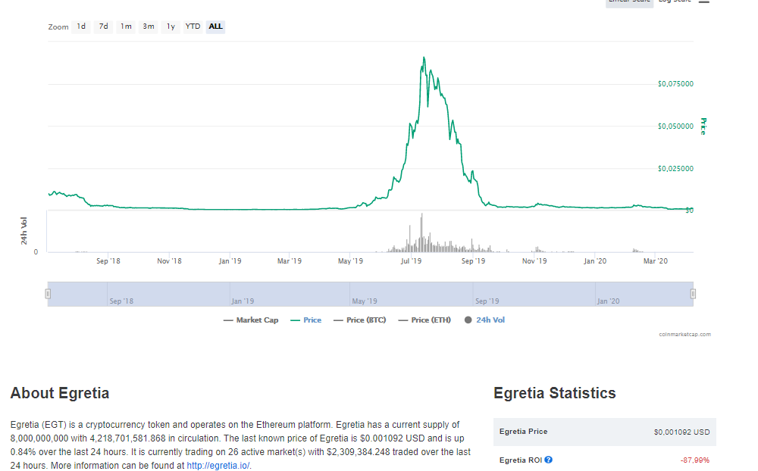Click the $0.025000 price axis label
Image resolution: width=758 pixels, height=471 pixels.
(675, 169)
